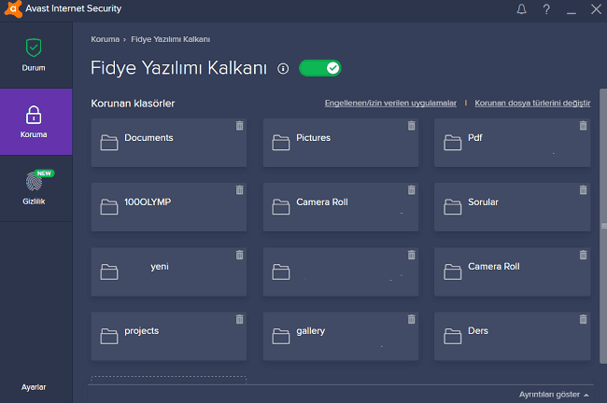Remove the 100OLYMP folder with trash icon
The width and height of the screenshot is (607, 403).
pos(239,189)
